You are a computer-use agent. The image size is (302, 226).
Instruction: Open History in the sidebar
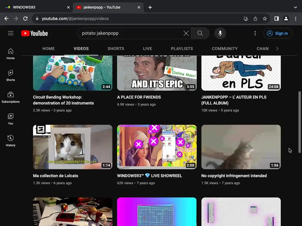[x=11, y=141]
